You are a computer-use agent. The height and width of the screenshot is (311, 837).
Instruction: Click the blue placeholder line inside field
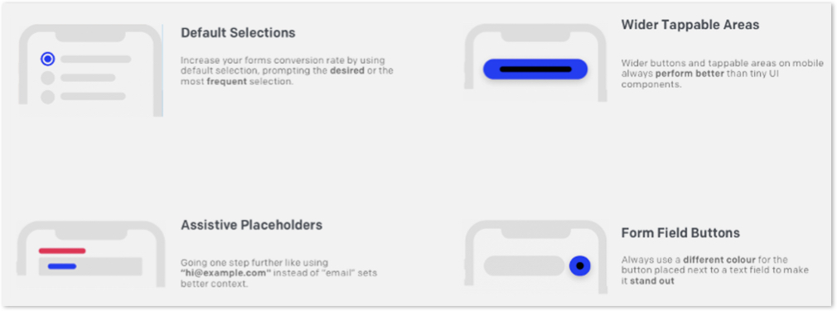(x=62, y=266)
